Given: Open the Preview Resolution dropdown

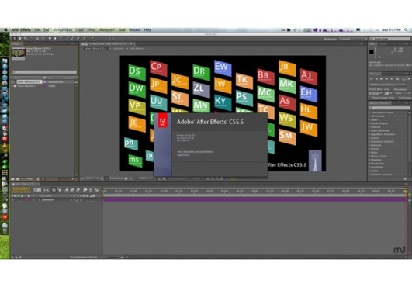Looking at the screenshot, I should tap(402, 93).
